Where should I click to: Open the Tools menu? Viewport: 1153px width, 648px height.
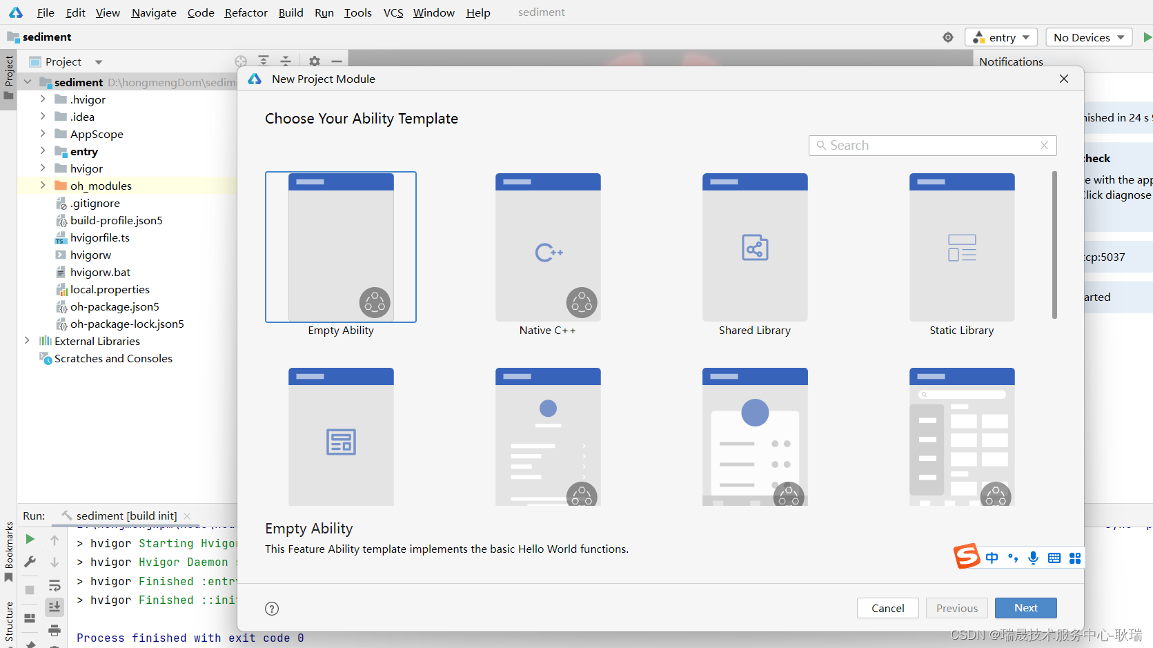(x=358, y=12)
